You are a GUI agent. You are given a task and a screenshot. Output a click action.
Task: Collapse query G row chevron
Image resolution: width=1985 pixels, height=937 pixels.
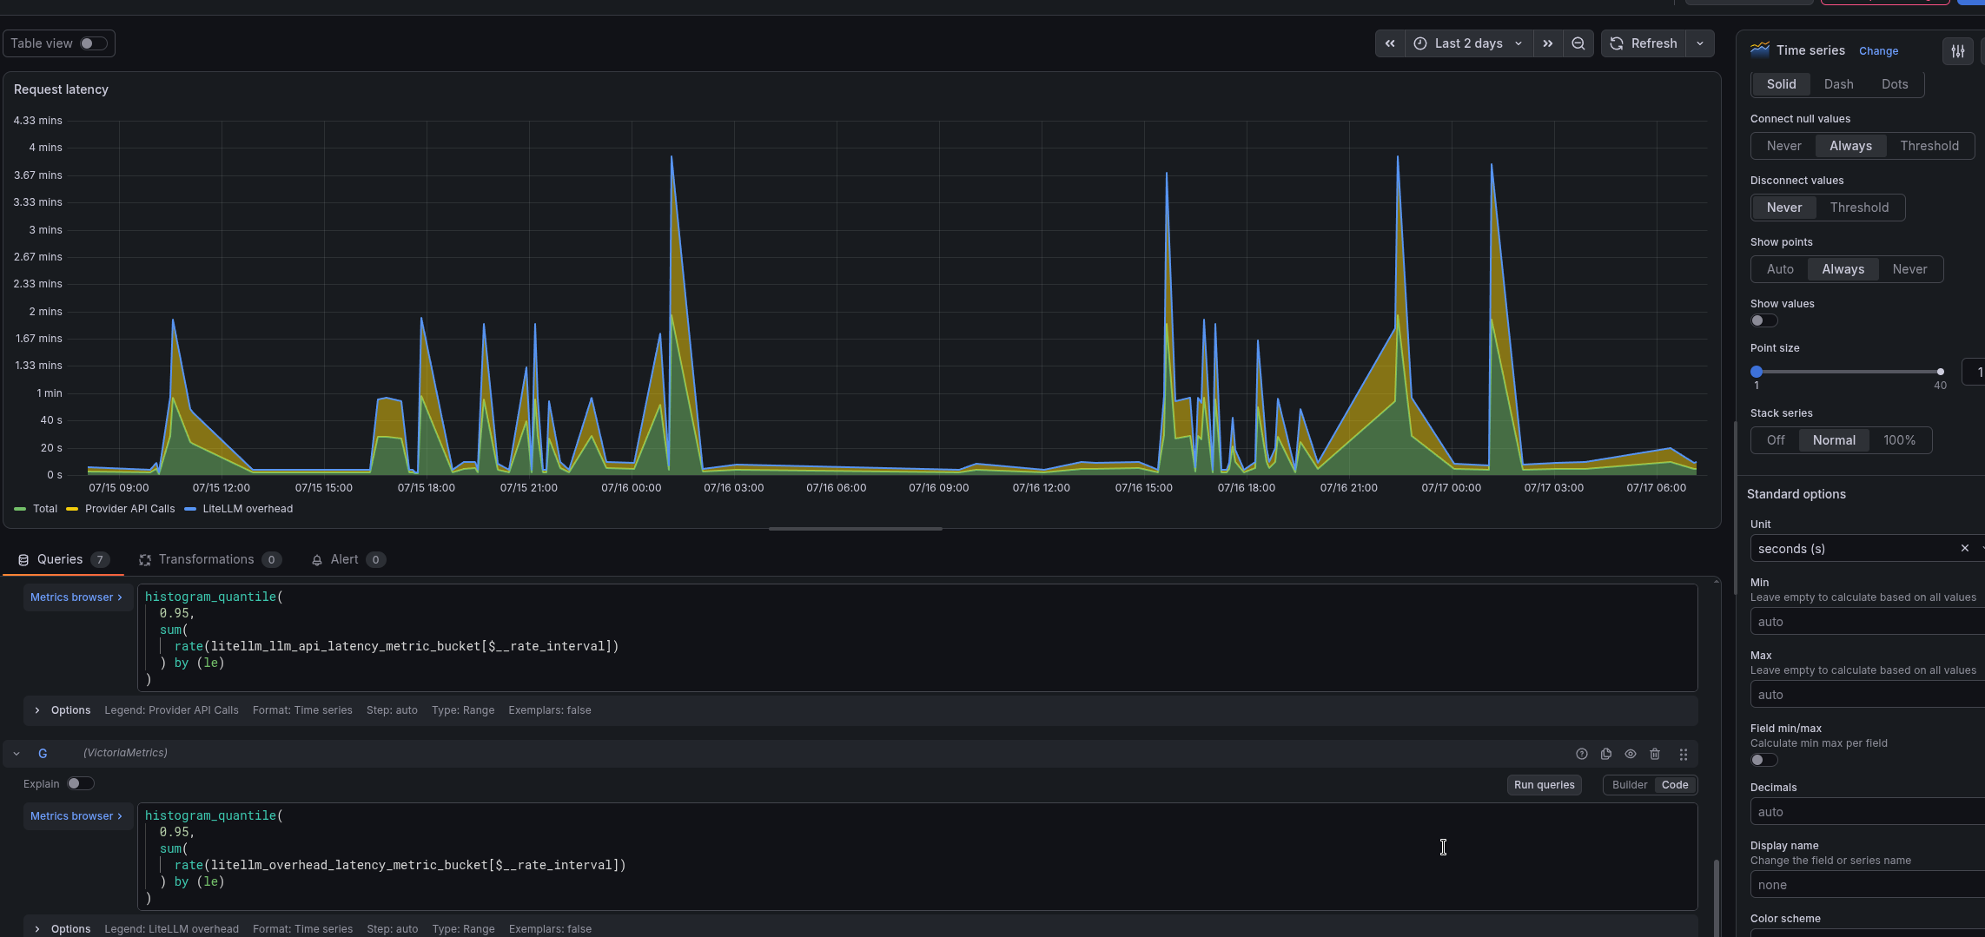click(17, 754)
